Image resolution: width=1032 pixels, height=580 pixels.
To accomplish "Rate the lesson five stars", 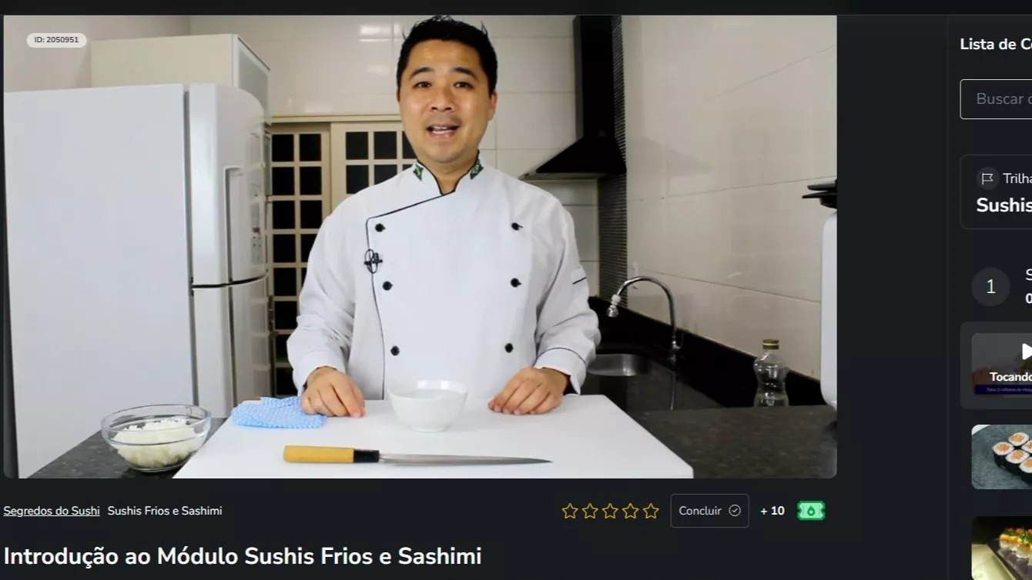I will click(x=651, y=511).
